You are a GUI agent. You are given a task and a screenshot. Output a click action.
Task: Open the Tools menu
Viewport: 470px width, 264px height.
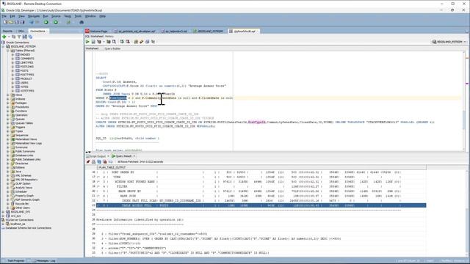[78, 16]
